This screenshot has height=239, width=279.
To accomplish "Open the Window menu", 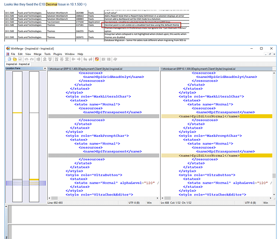I will tap(70, 54).
